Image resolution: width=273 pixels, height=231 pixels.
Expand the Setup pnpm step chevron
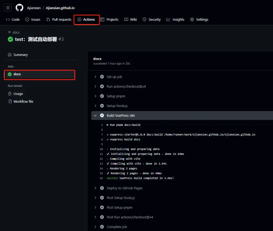(x=95, y=96)
